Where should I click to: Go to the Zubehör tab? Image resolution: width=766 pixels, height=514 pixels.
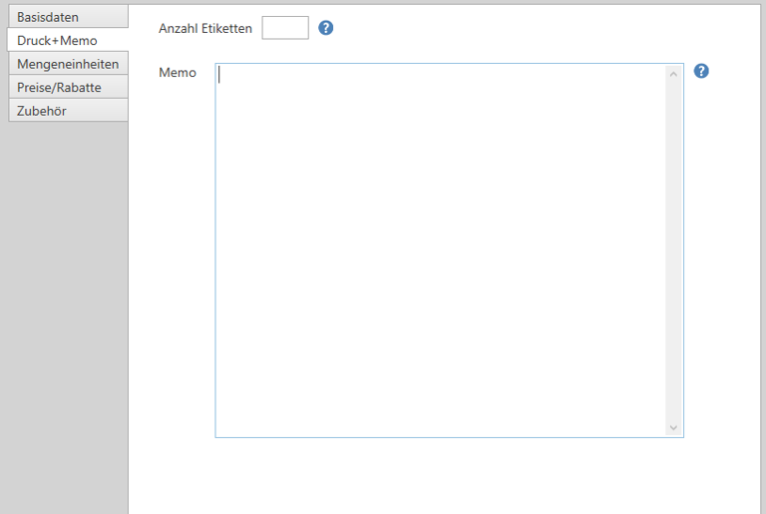[69, 111]
